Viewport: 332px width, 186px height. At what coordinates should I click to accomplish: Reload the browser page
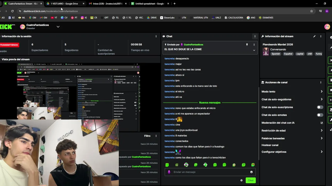pos(12,11)
